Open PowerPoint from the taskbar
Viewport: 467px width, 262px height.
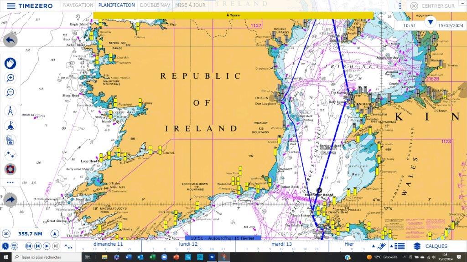[x=176, y=257]
